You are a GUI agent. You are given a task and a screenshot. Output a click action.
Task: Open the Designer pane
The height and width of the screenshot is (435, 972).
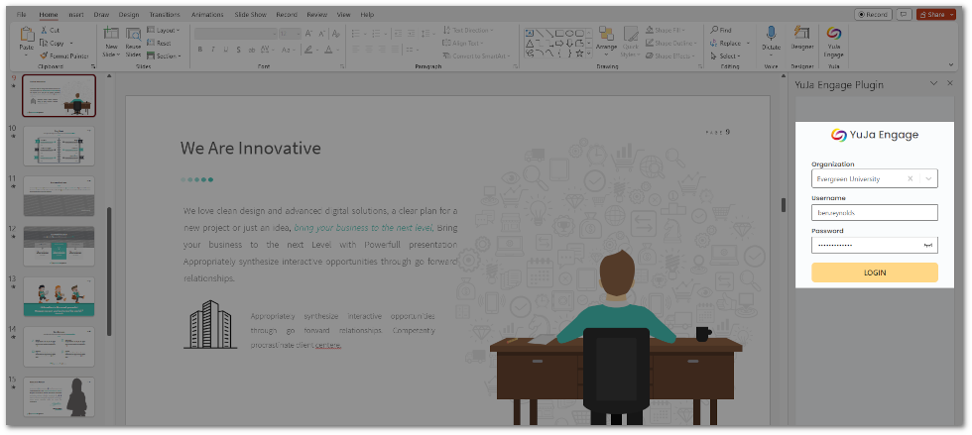802,39
